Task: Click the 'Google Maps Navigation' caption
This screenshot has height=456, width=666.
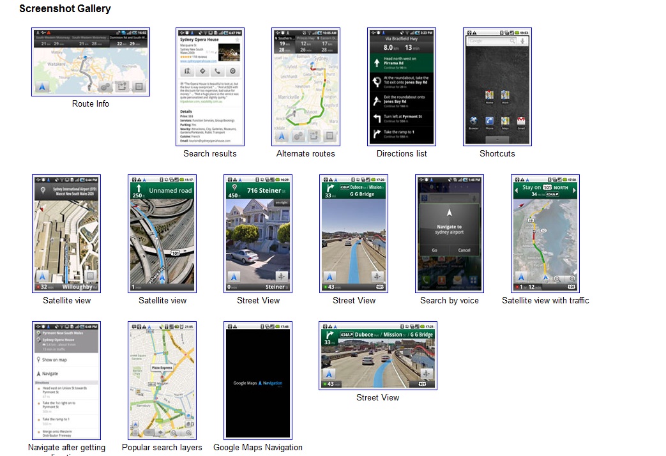Action: coord(258,448)
